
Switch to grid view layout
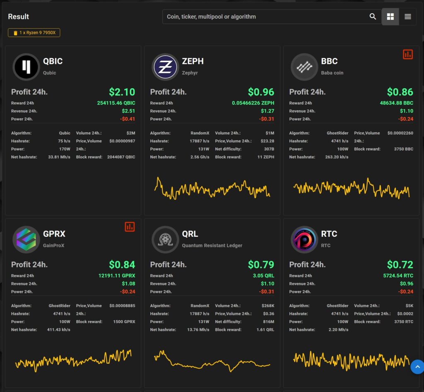click(390, 17)
